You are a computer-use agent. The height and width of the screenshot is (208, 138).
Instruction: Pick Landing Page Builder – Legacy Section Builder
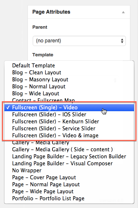tap(69, 156)
